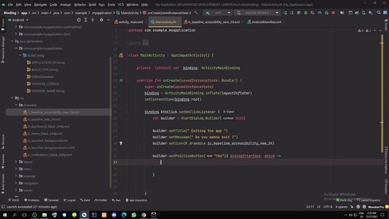
Task: Open Microsoft Edge from the taskbar
Action: coord(124,215)
